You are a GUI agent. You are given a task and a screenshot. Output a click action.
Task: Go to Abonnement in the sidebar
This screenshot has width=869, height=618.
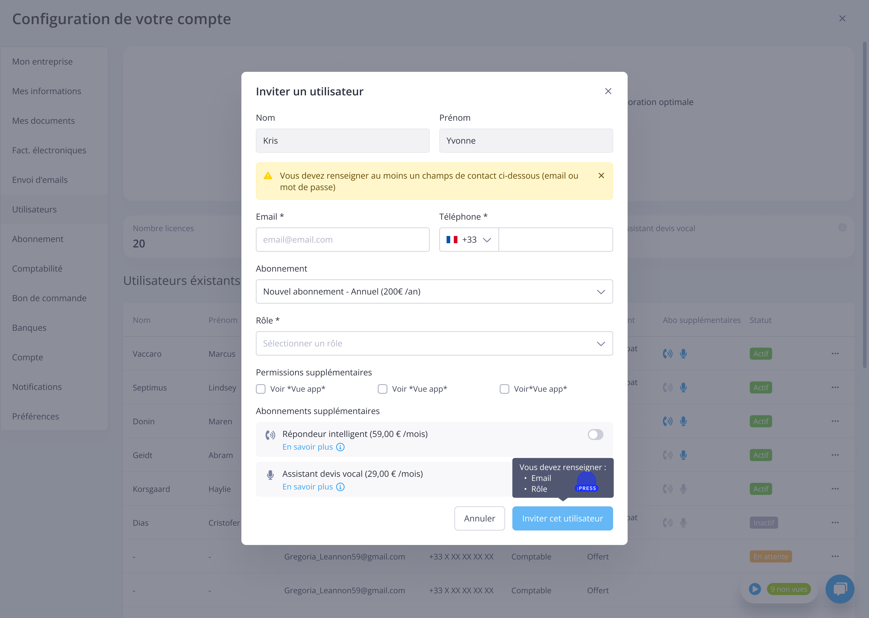click(x=38, y=239)
